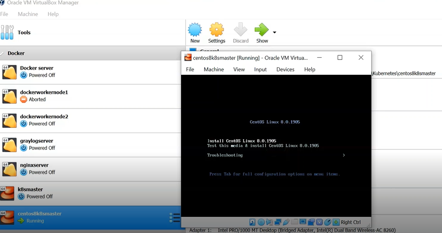Click the green Show arrow icon

tap(261, 30)
